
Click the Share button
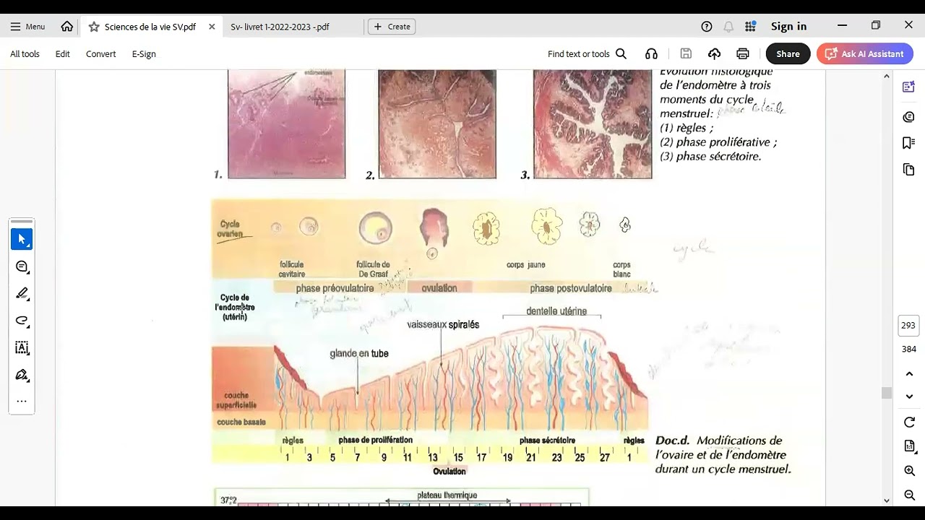788,54
